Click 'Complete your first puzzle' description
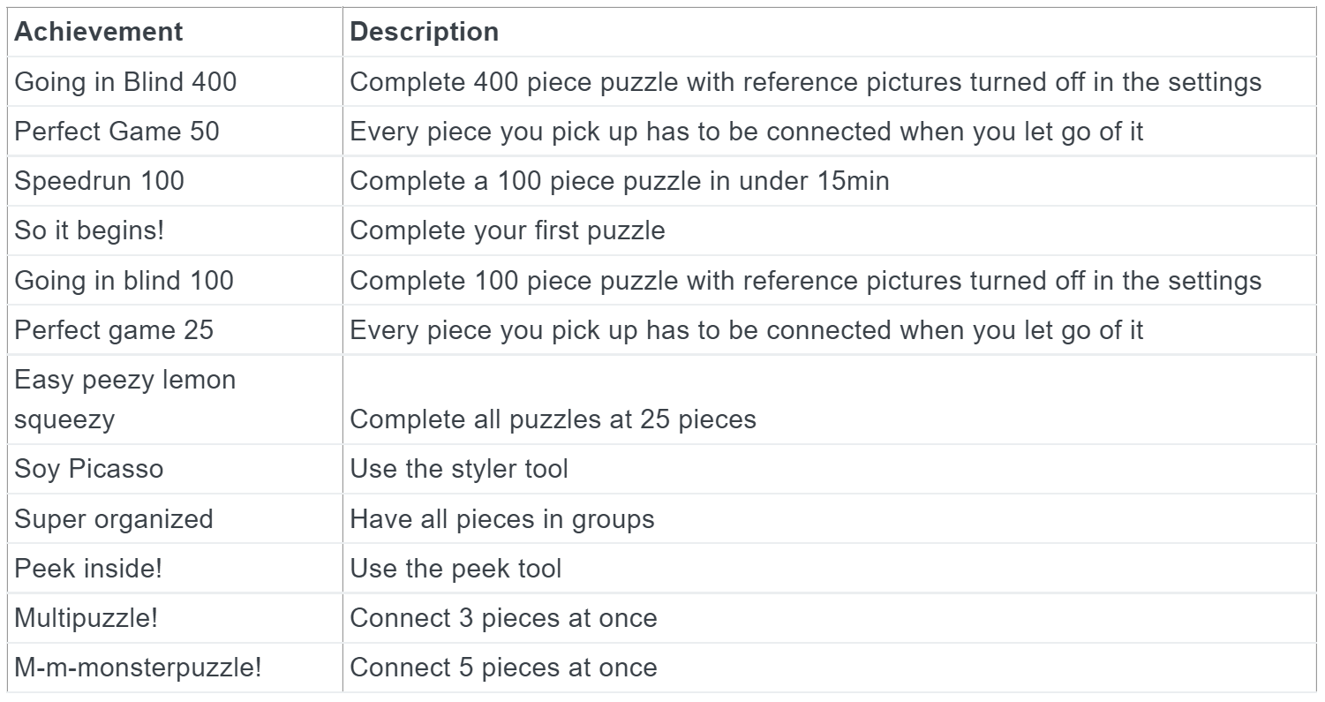Image resolution: width=1325 pixels, height=702 pixels. pyautogui.click(x=508, y=230)
